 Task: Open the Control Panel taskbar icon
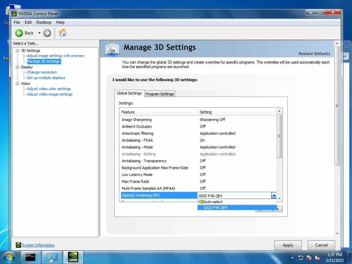[52, 257]
